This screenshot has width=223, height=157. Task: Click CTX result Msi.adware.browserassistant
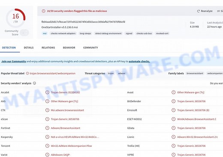coord(67,110)
